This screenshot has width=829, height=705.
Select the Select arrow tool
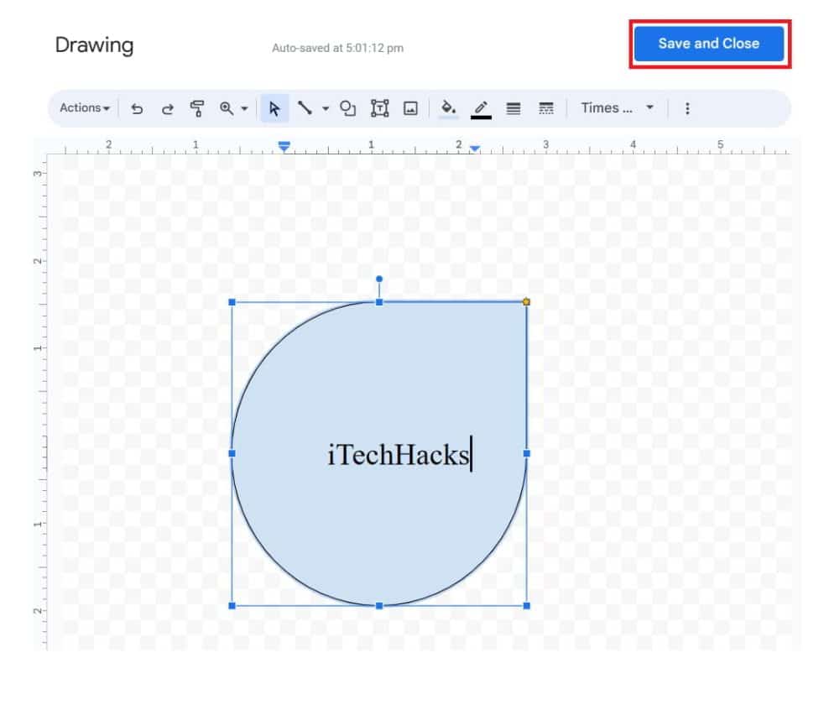pos(274,107)
